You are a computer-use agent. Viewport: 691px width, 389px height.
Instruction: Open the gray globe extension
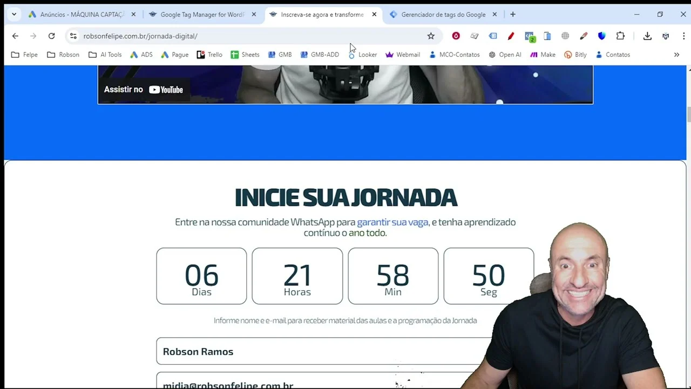[565, 36]
